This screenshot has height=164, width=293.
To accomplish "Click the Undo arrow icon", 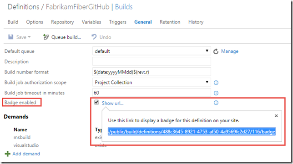I will [x=94, y=37].
